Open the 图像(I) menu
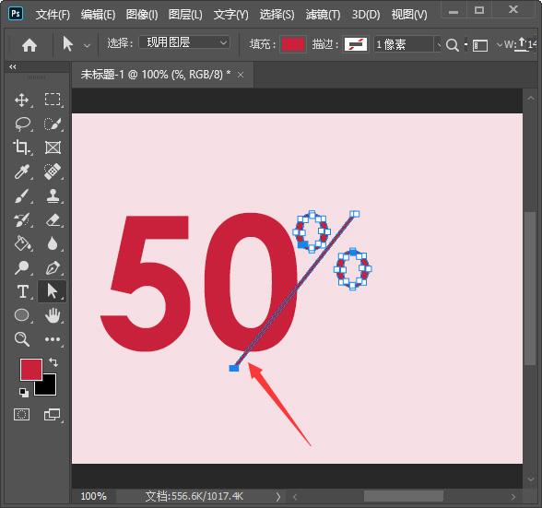 (142, 15)
